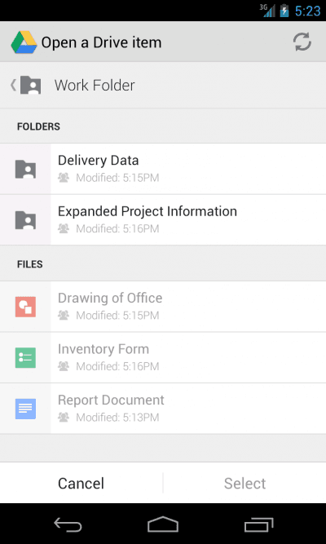Tap the Select button

tap(244, 483)
